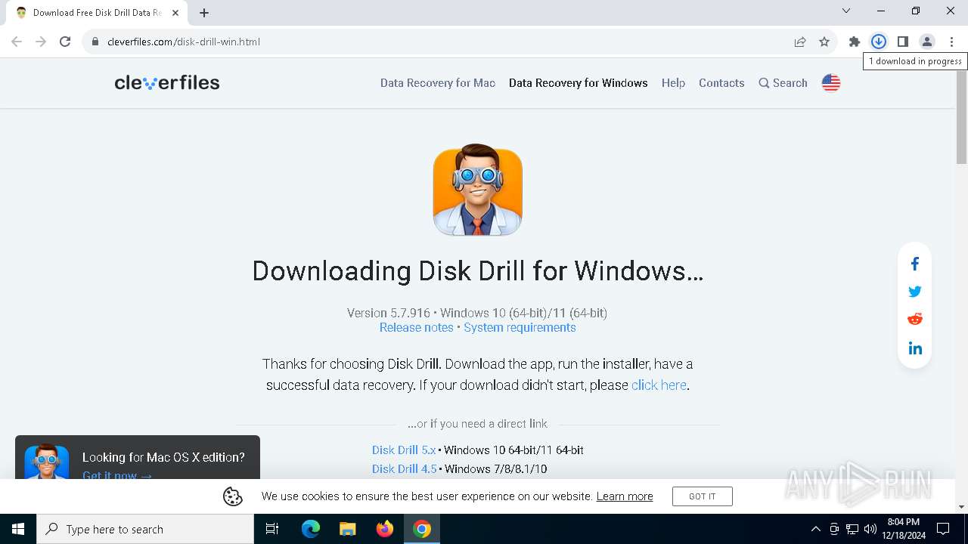Click the US flag language selector
Screen dimensions: 968x544
(831, 83)
